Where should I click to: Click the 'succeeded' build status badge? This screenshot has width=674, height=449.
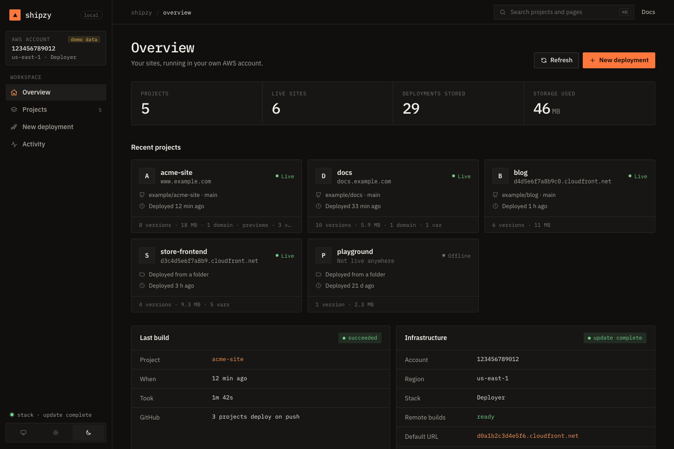coord(360,338)
